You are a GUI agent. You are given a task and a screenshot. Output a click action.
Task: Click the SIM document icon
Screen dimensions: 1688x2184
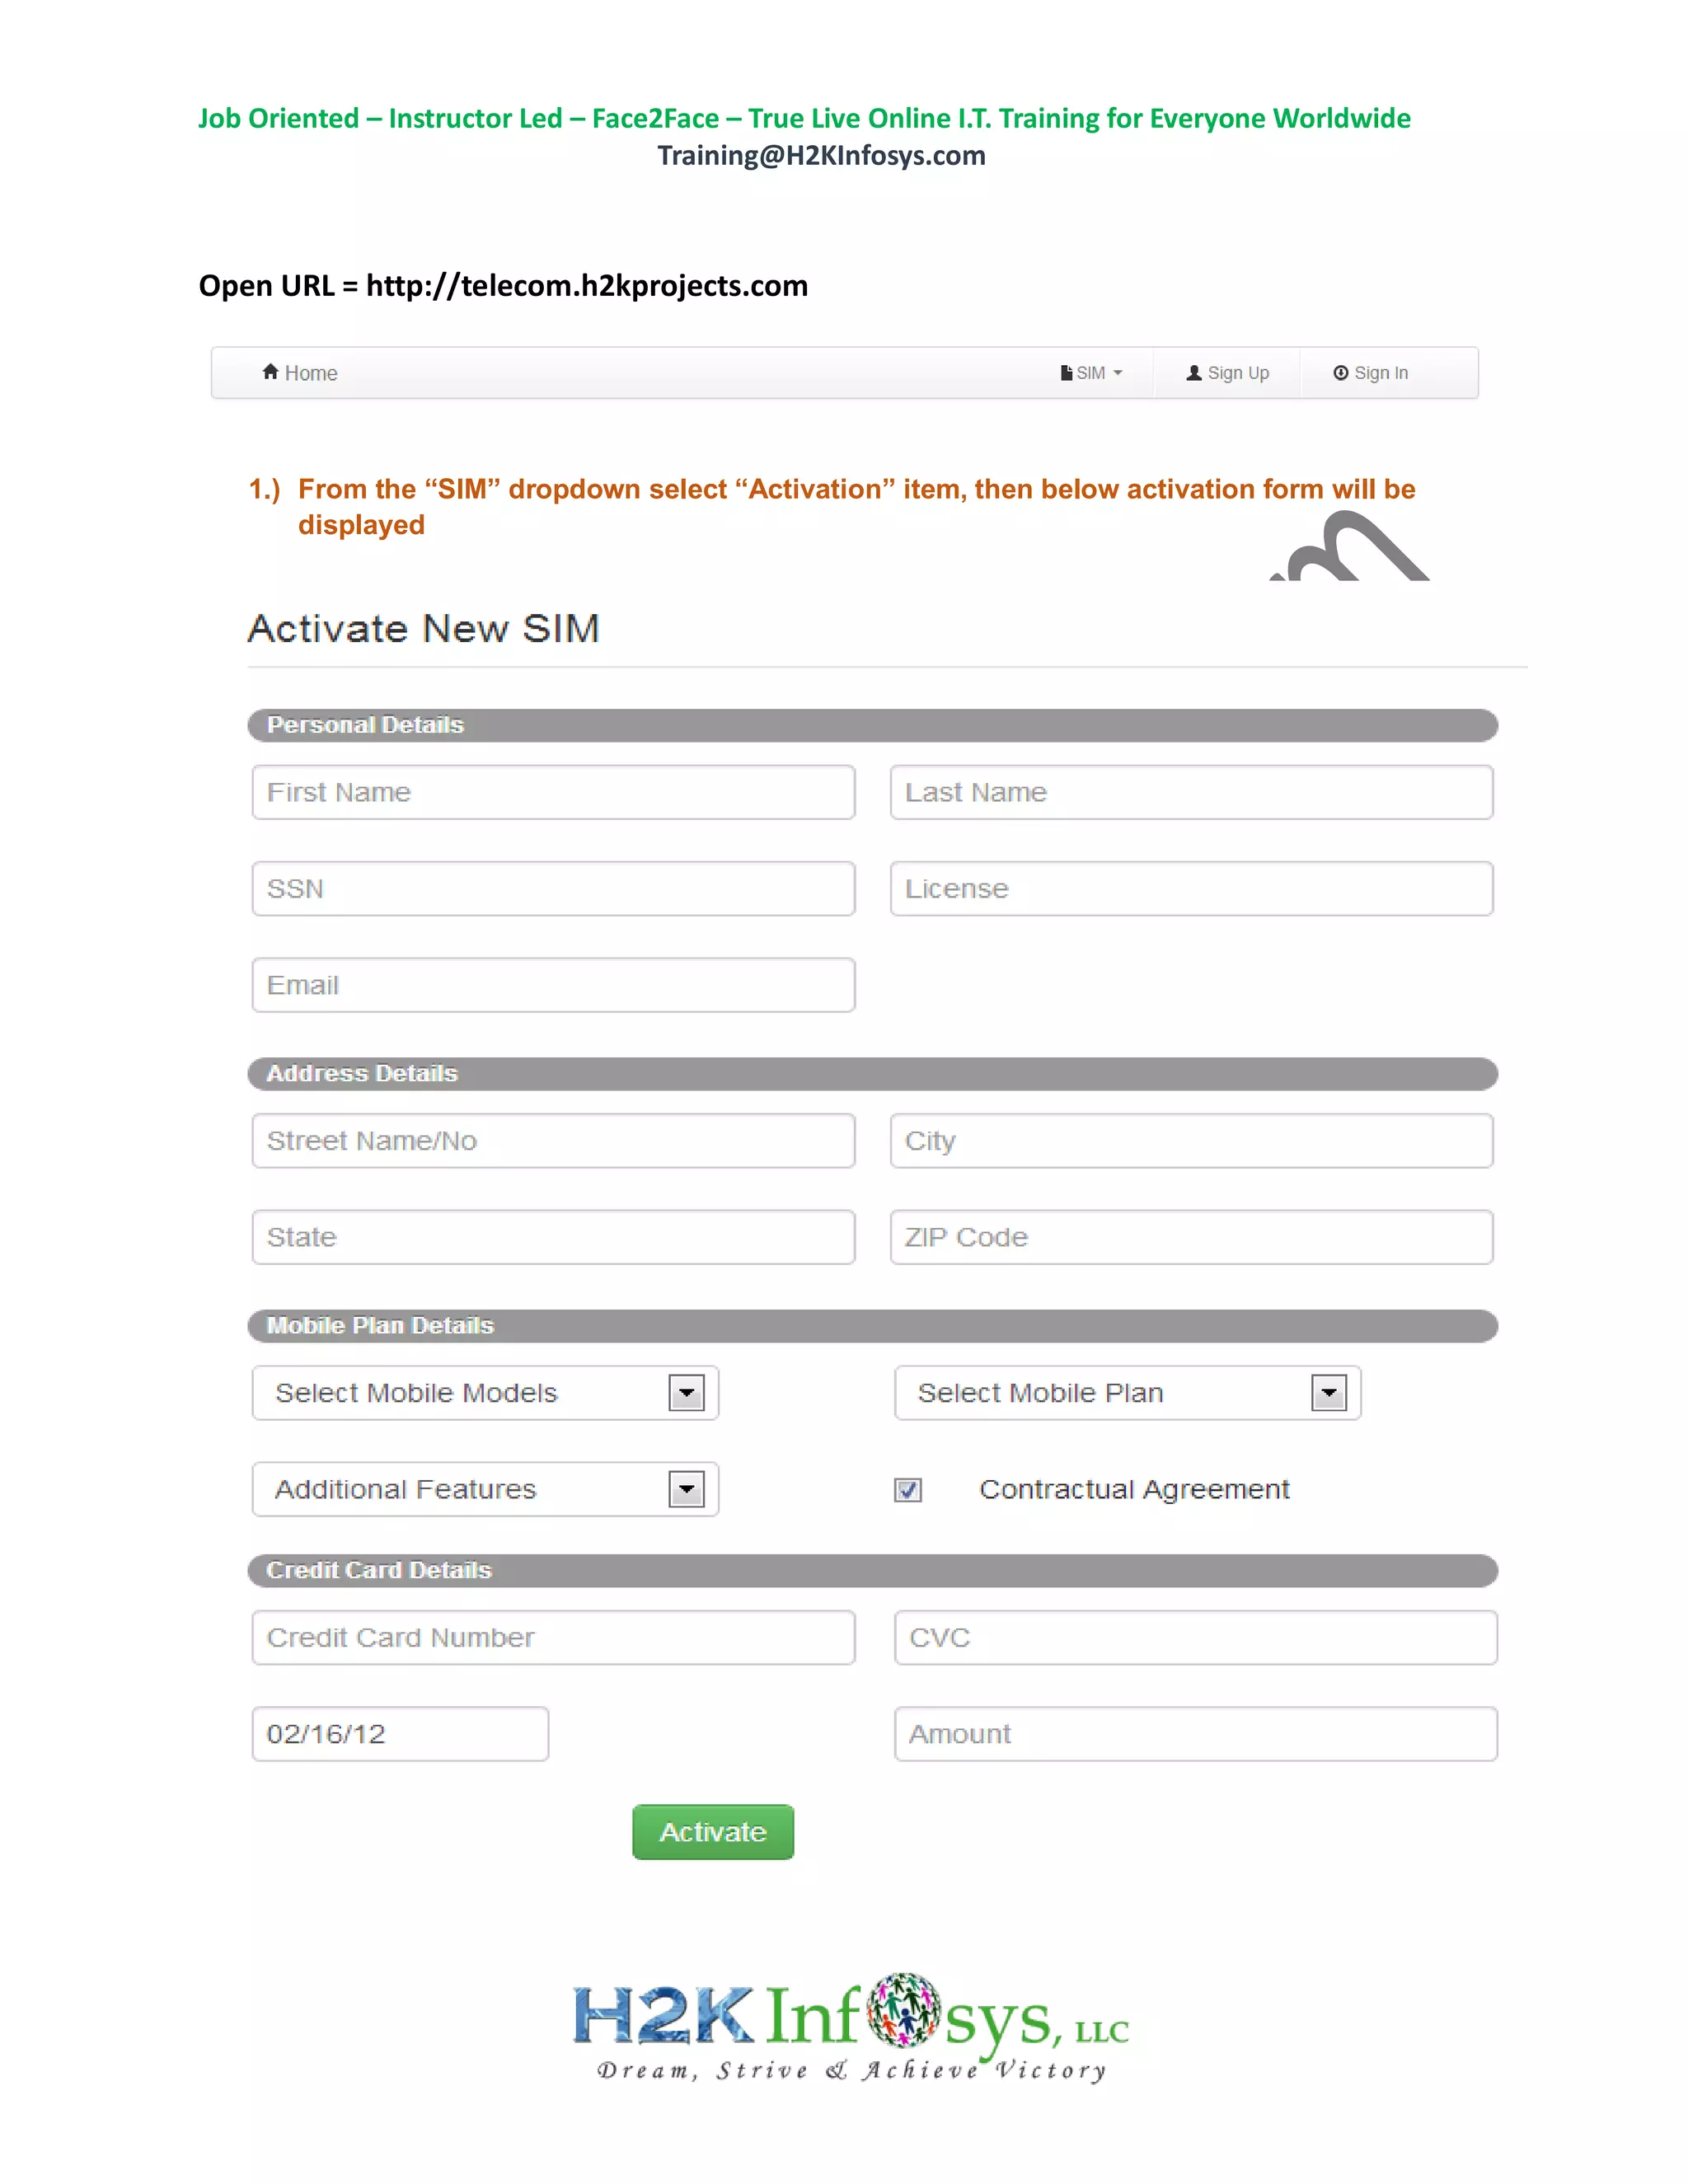[x=1066, y=373]
